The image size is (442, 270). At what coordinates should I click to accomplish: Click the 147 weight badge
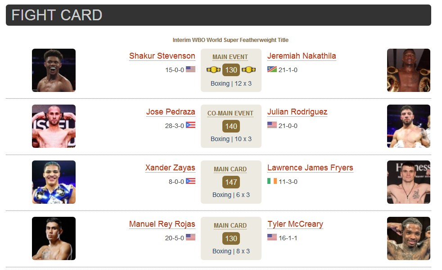click(231, 182)
